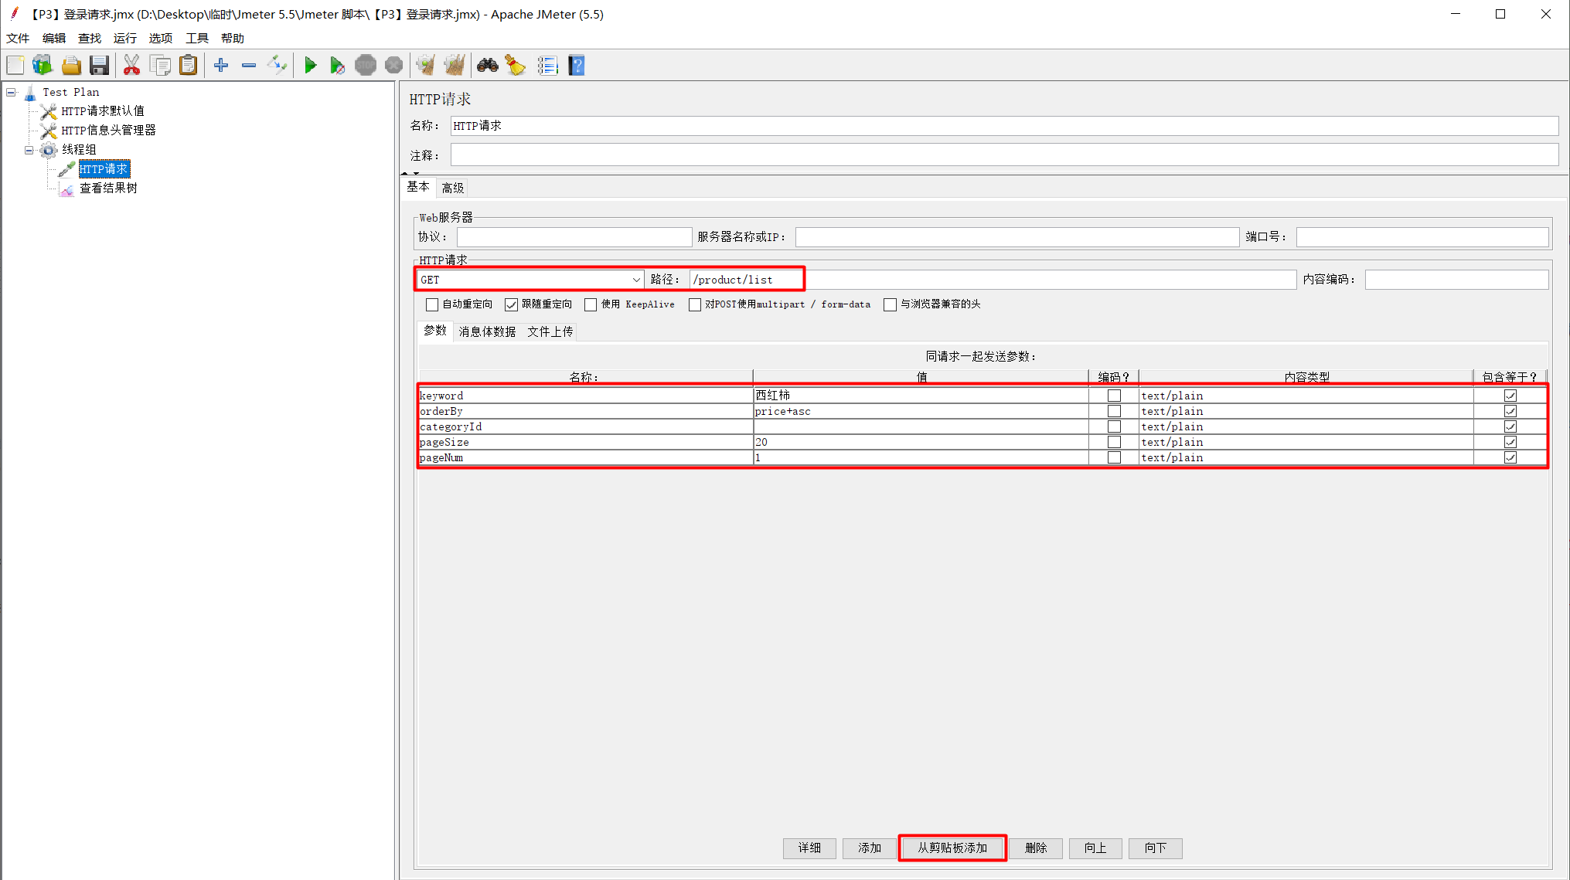1570x880 pixels.
Task: Click the 详细 button
Action: (809, 848)
